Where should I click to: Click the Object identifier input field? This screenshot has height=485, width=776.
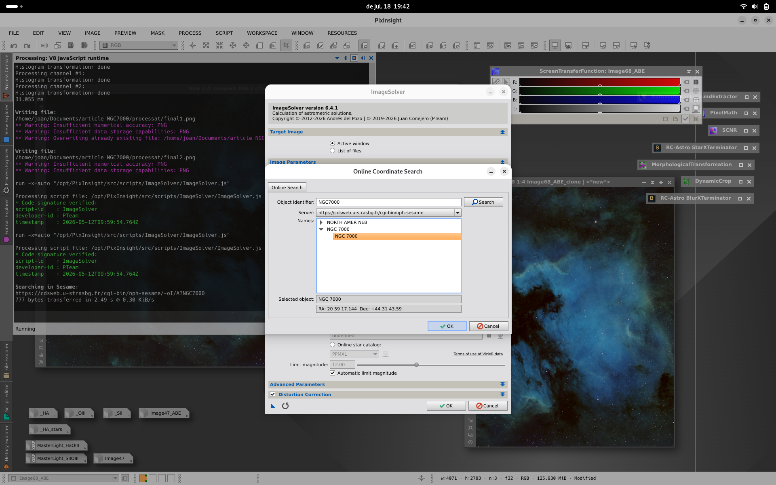(x=388, y=202)
